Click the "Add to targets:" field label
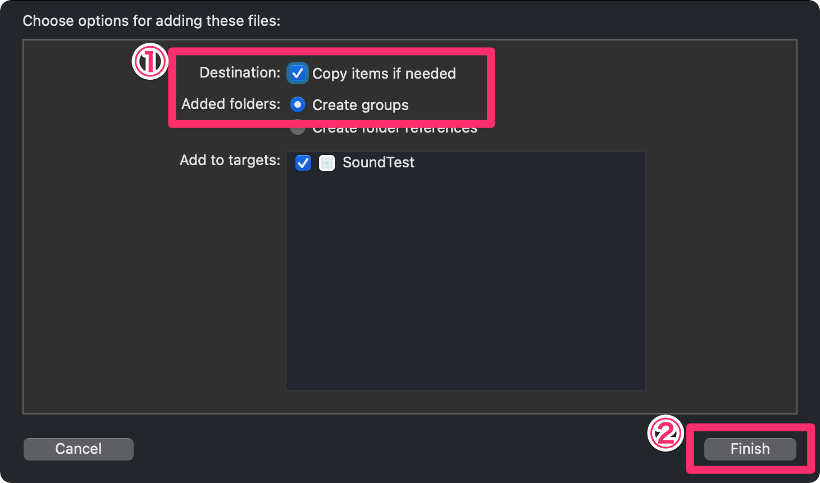This screenshot has width=820, height=483. (230, 160)
